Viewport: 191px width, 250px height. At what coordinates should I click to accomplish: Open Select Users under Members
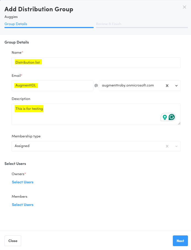click(23, 205)
